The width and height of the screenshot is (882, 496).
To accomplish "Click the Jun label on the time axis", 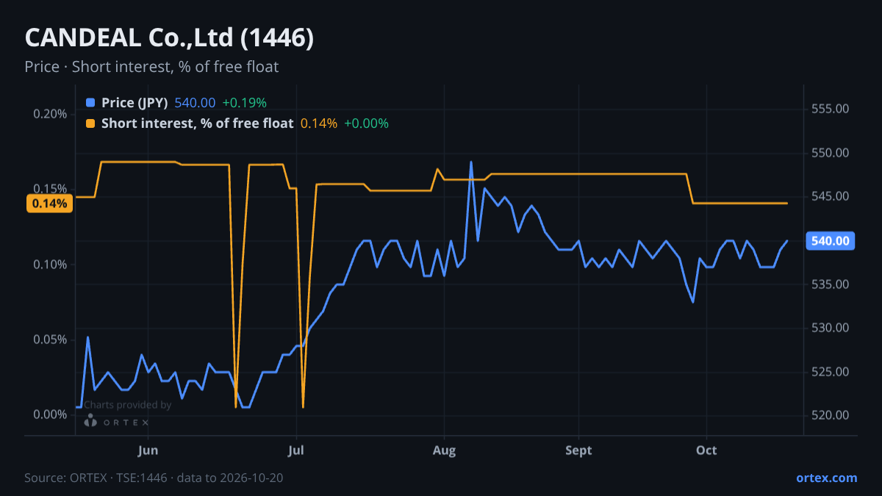I will (x=148, y=450).
